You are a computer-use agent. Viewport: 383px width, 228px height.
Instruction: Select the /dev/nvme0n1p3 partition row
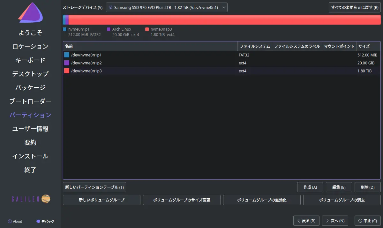tap(150, 71)
